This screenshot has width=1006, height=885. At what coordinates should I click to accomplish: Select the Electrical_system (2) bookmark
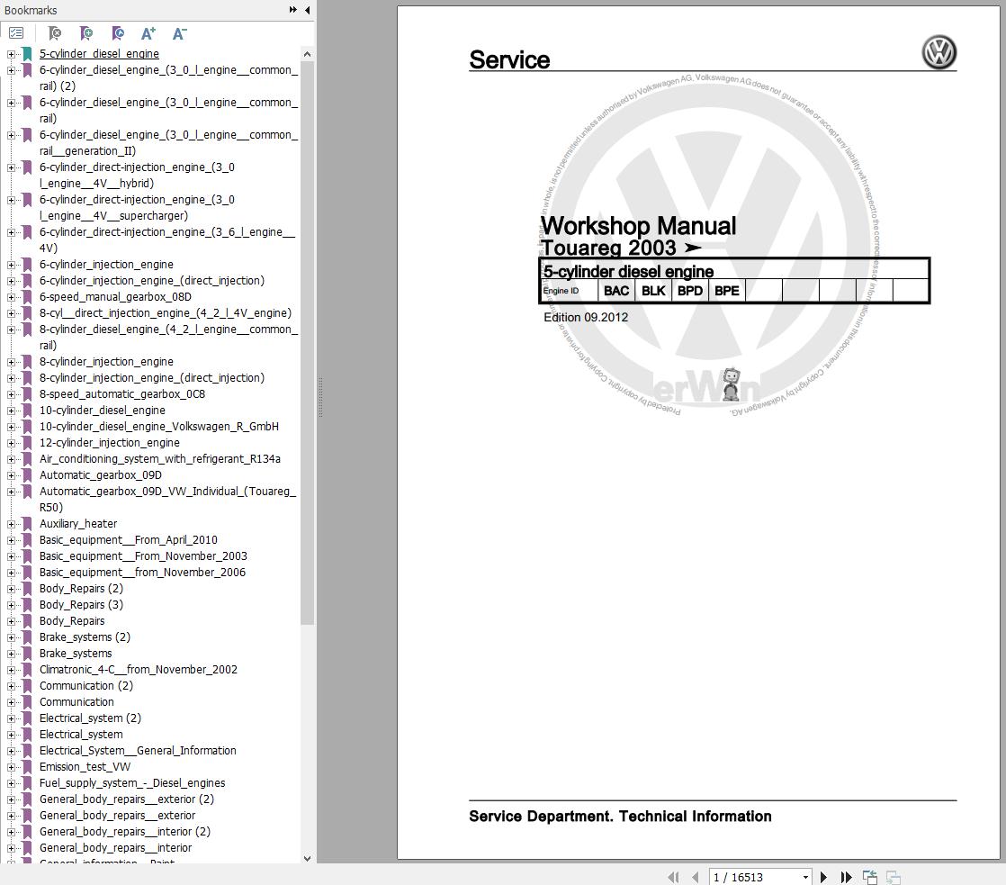pyautogui.click(x=90, y=718)
